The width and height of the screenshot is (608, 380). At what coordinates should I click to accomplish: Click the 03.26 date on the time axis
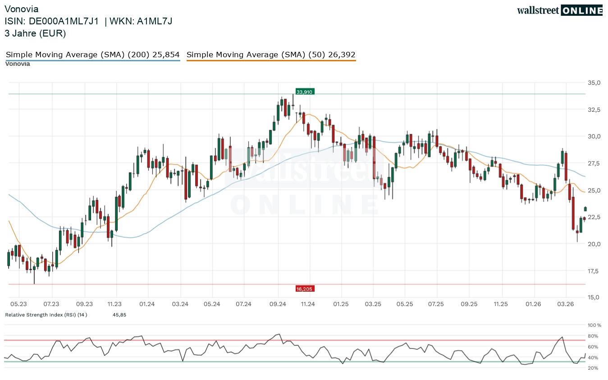566,304
